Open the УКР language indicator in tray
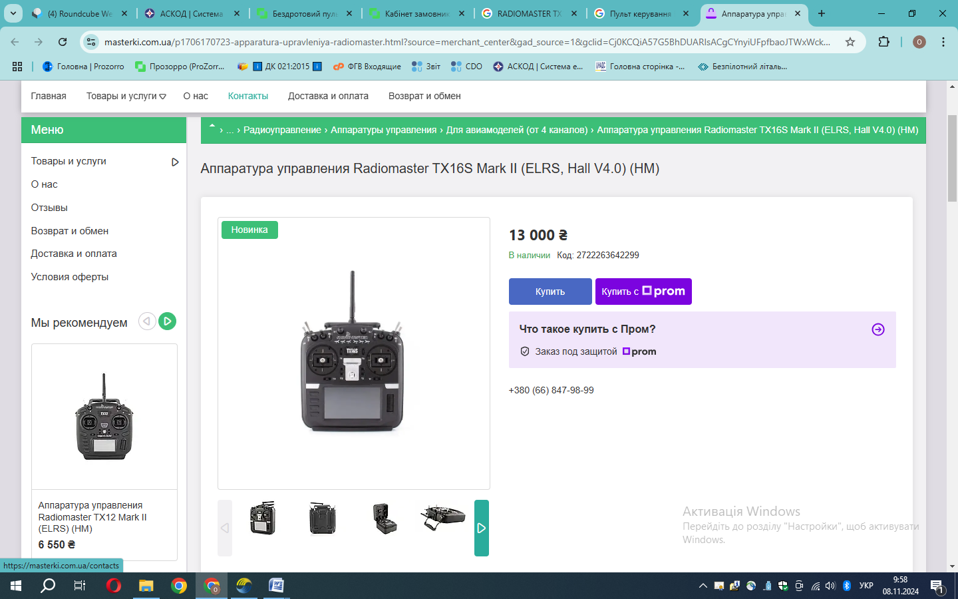The image size is (958, 599). coord(866,586)
